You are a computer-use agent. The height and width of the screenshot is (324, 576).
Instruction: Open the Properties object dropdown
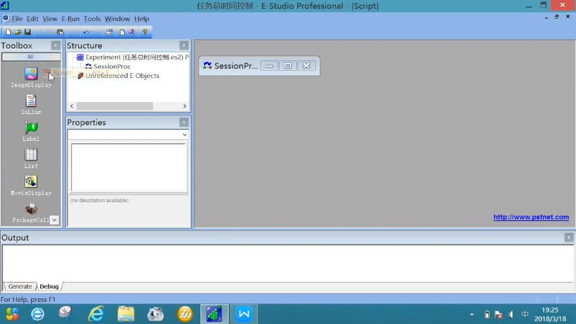coord(184,135)
